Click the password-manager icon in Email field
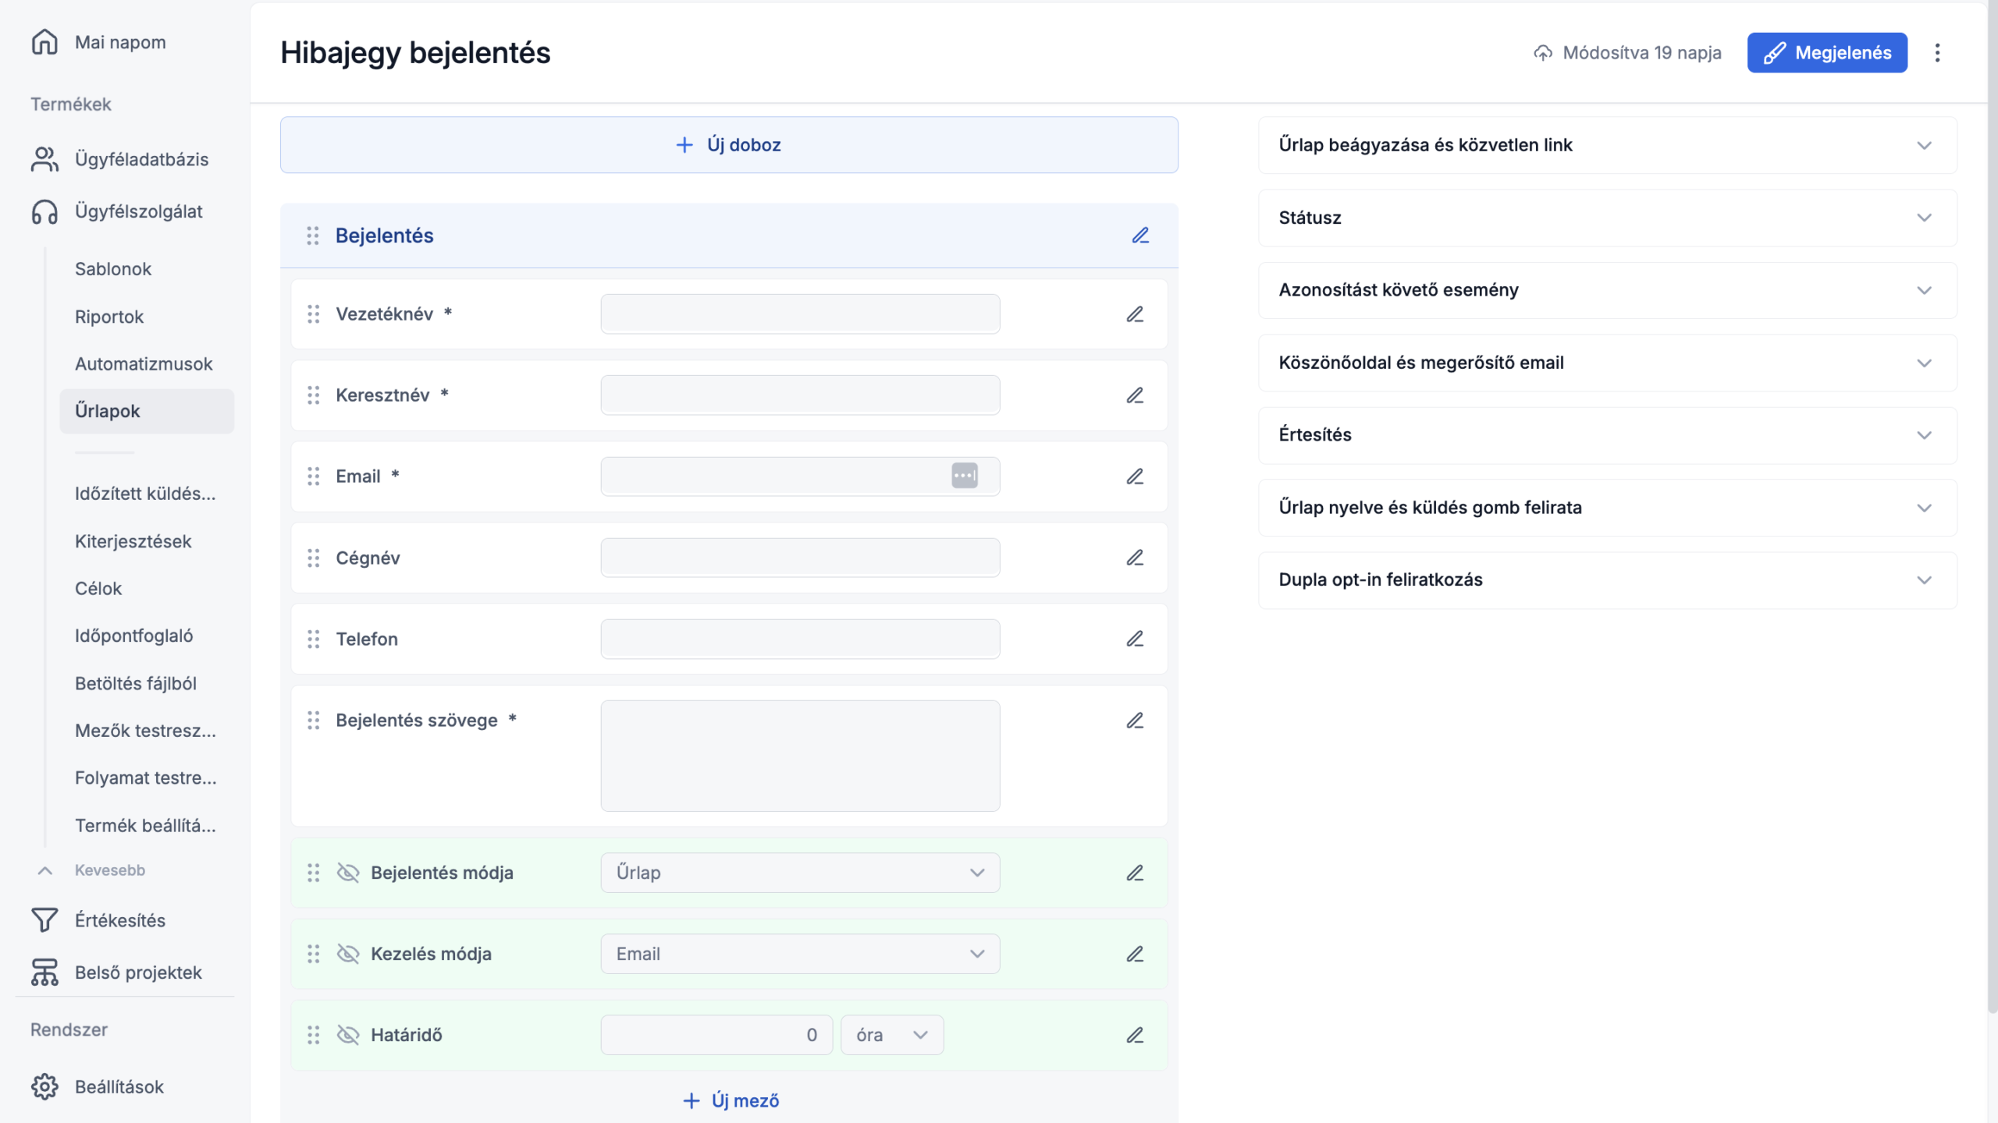 click(965, 476)
